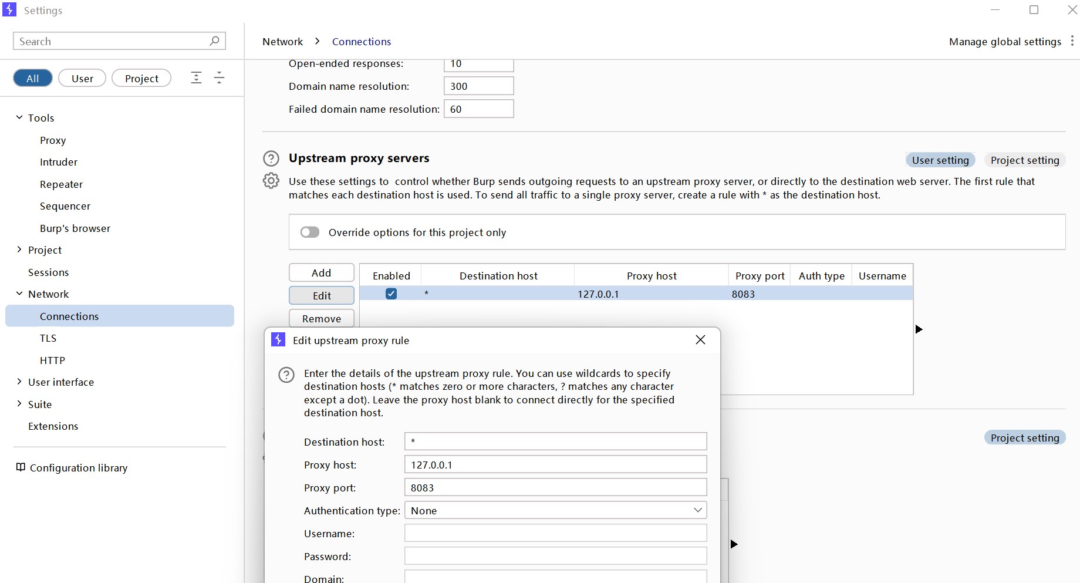Click the search magnifier icon
This screenshot has height=583, width=1080.
point(214,41)
